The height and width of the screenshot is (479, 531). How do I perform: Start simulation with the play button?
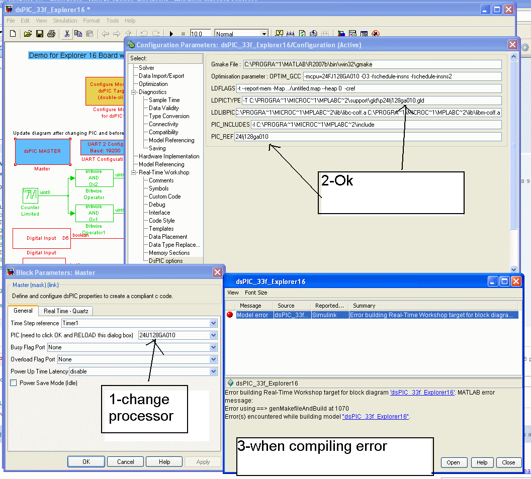point(171,34)
